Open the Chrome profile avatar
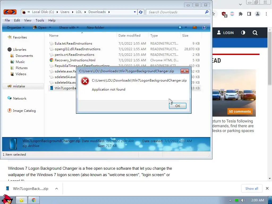 pyautogui.click(x=258, y=14)
